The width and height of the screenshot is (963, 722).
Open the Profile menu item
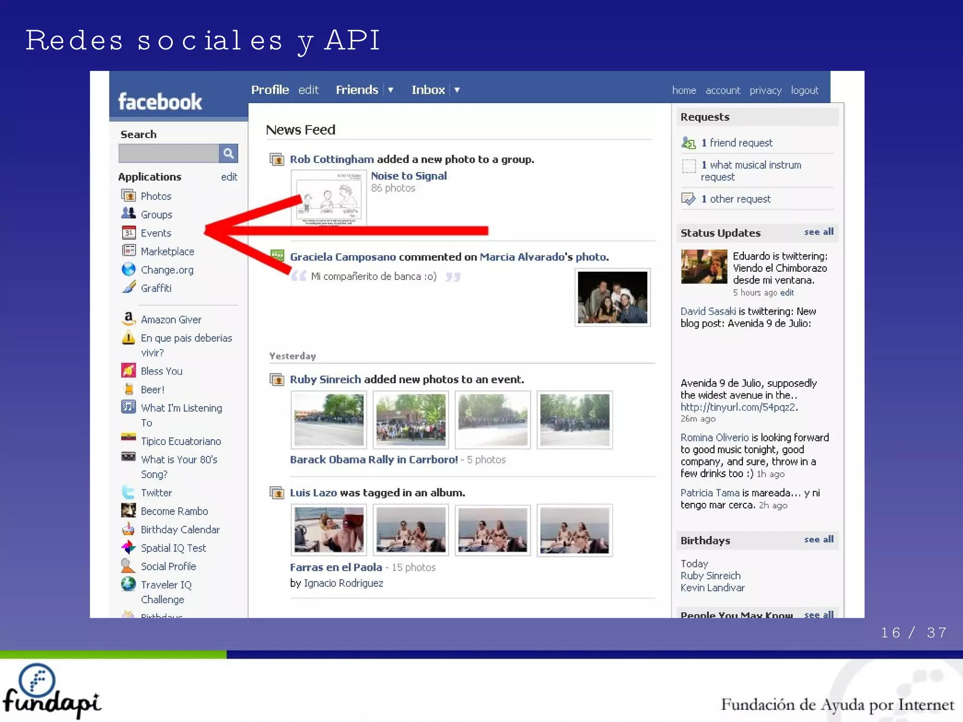pyautogui.click(x=270, y=90)
